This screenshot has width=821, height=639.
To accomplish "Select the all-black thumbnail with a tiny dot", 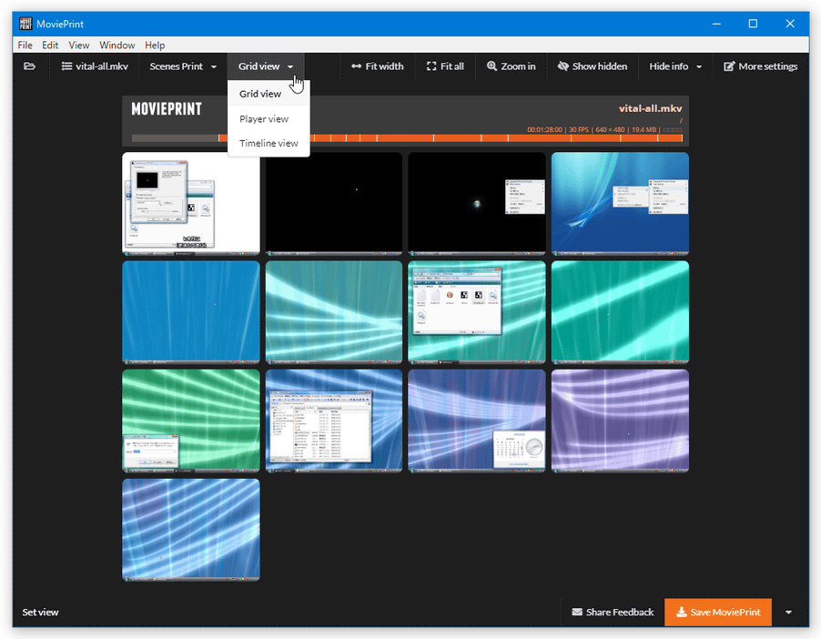I will tap(334, 203).
